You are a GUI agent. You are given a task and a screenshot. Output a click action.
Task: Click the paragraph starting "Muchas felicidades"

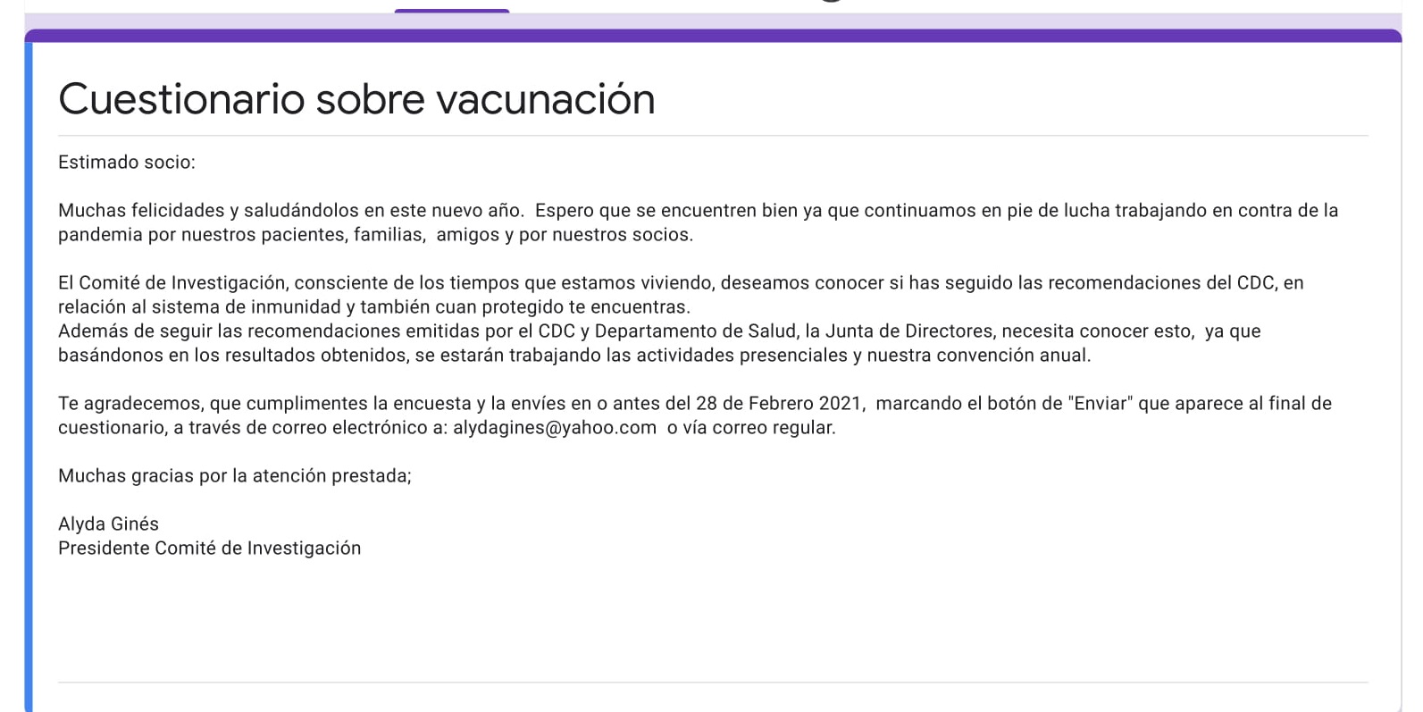[697, 222]
